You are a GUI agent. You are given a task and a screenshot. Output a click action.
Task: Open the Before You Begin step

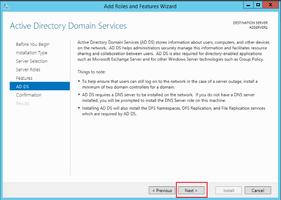tap(33, 44)
